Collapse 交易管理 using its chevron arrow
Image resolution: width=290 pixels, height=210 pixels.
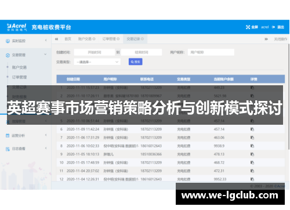point(45,55)
